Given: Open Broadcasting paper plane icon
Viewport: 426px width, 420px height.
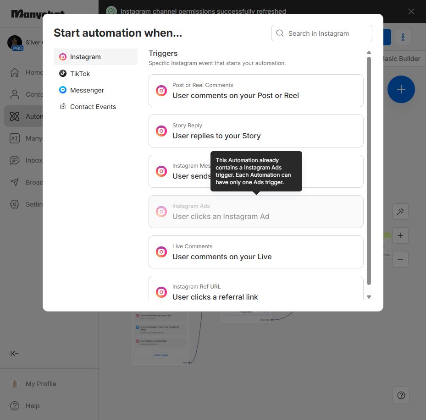Looking at the screenshot, I should click(x=15, y=182).
